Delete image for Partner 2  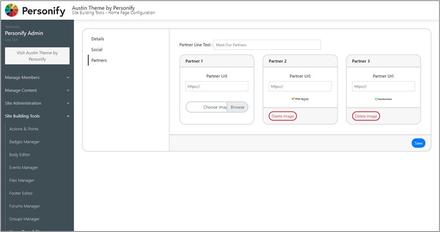(283, 116)
